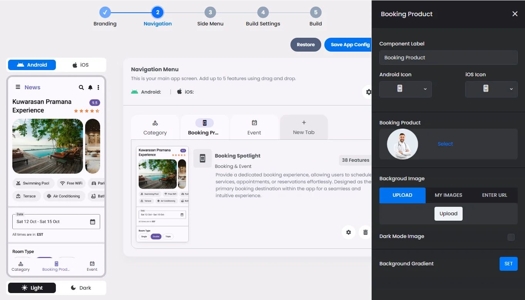Viewport: 525px width, 300px height.
Task: Enable the Dark Mode Image checkbox
Action: pyautogui.click(x=511, y=237)
